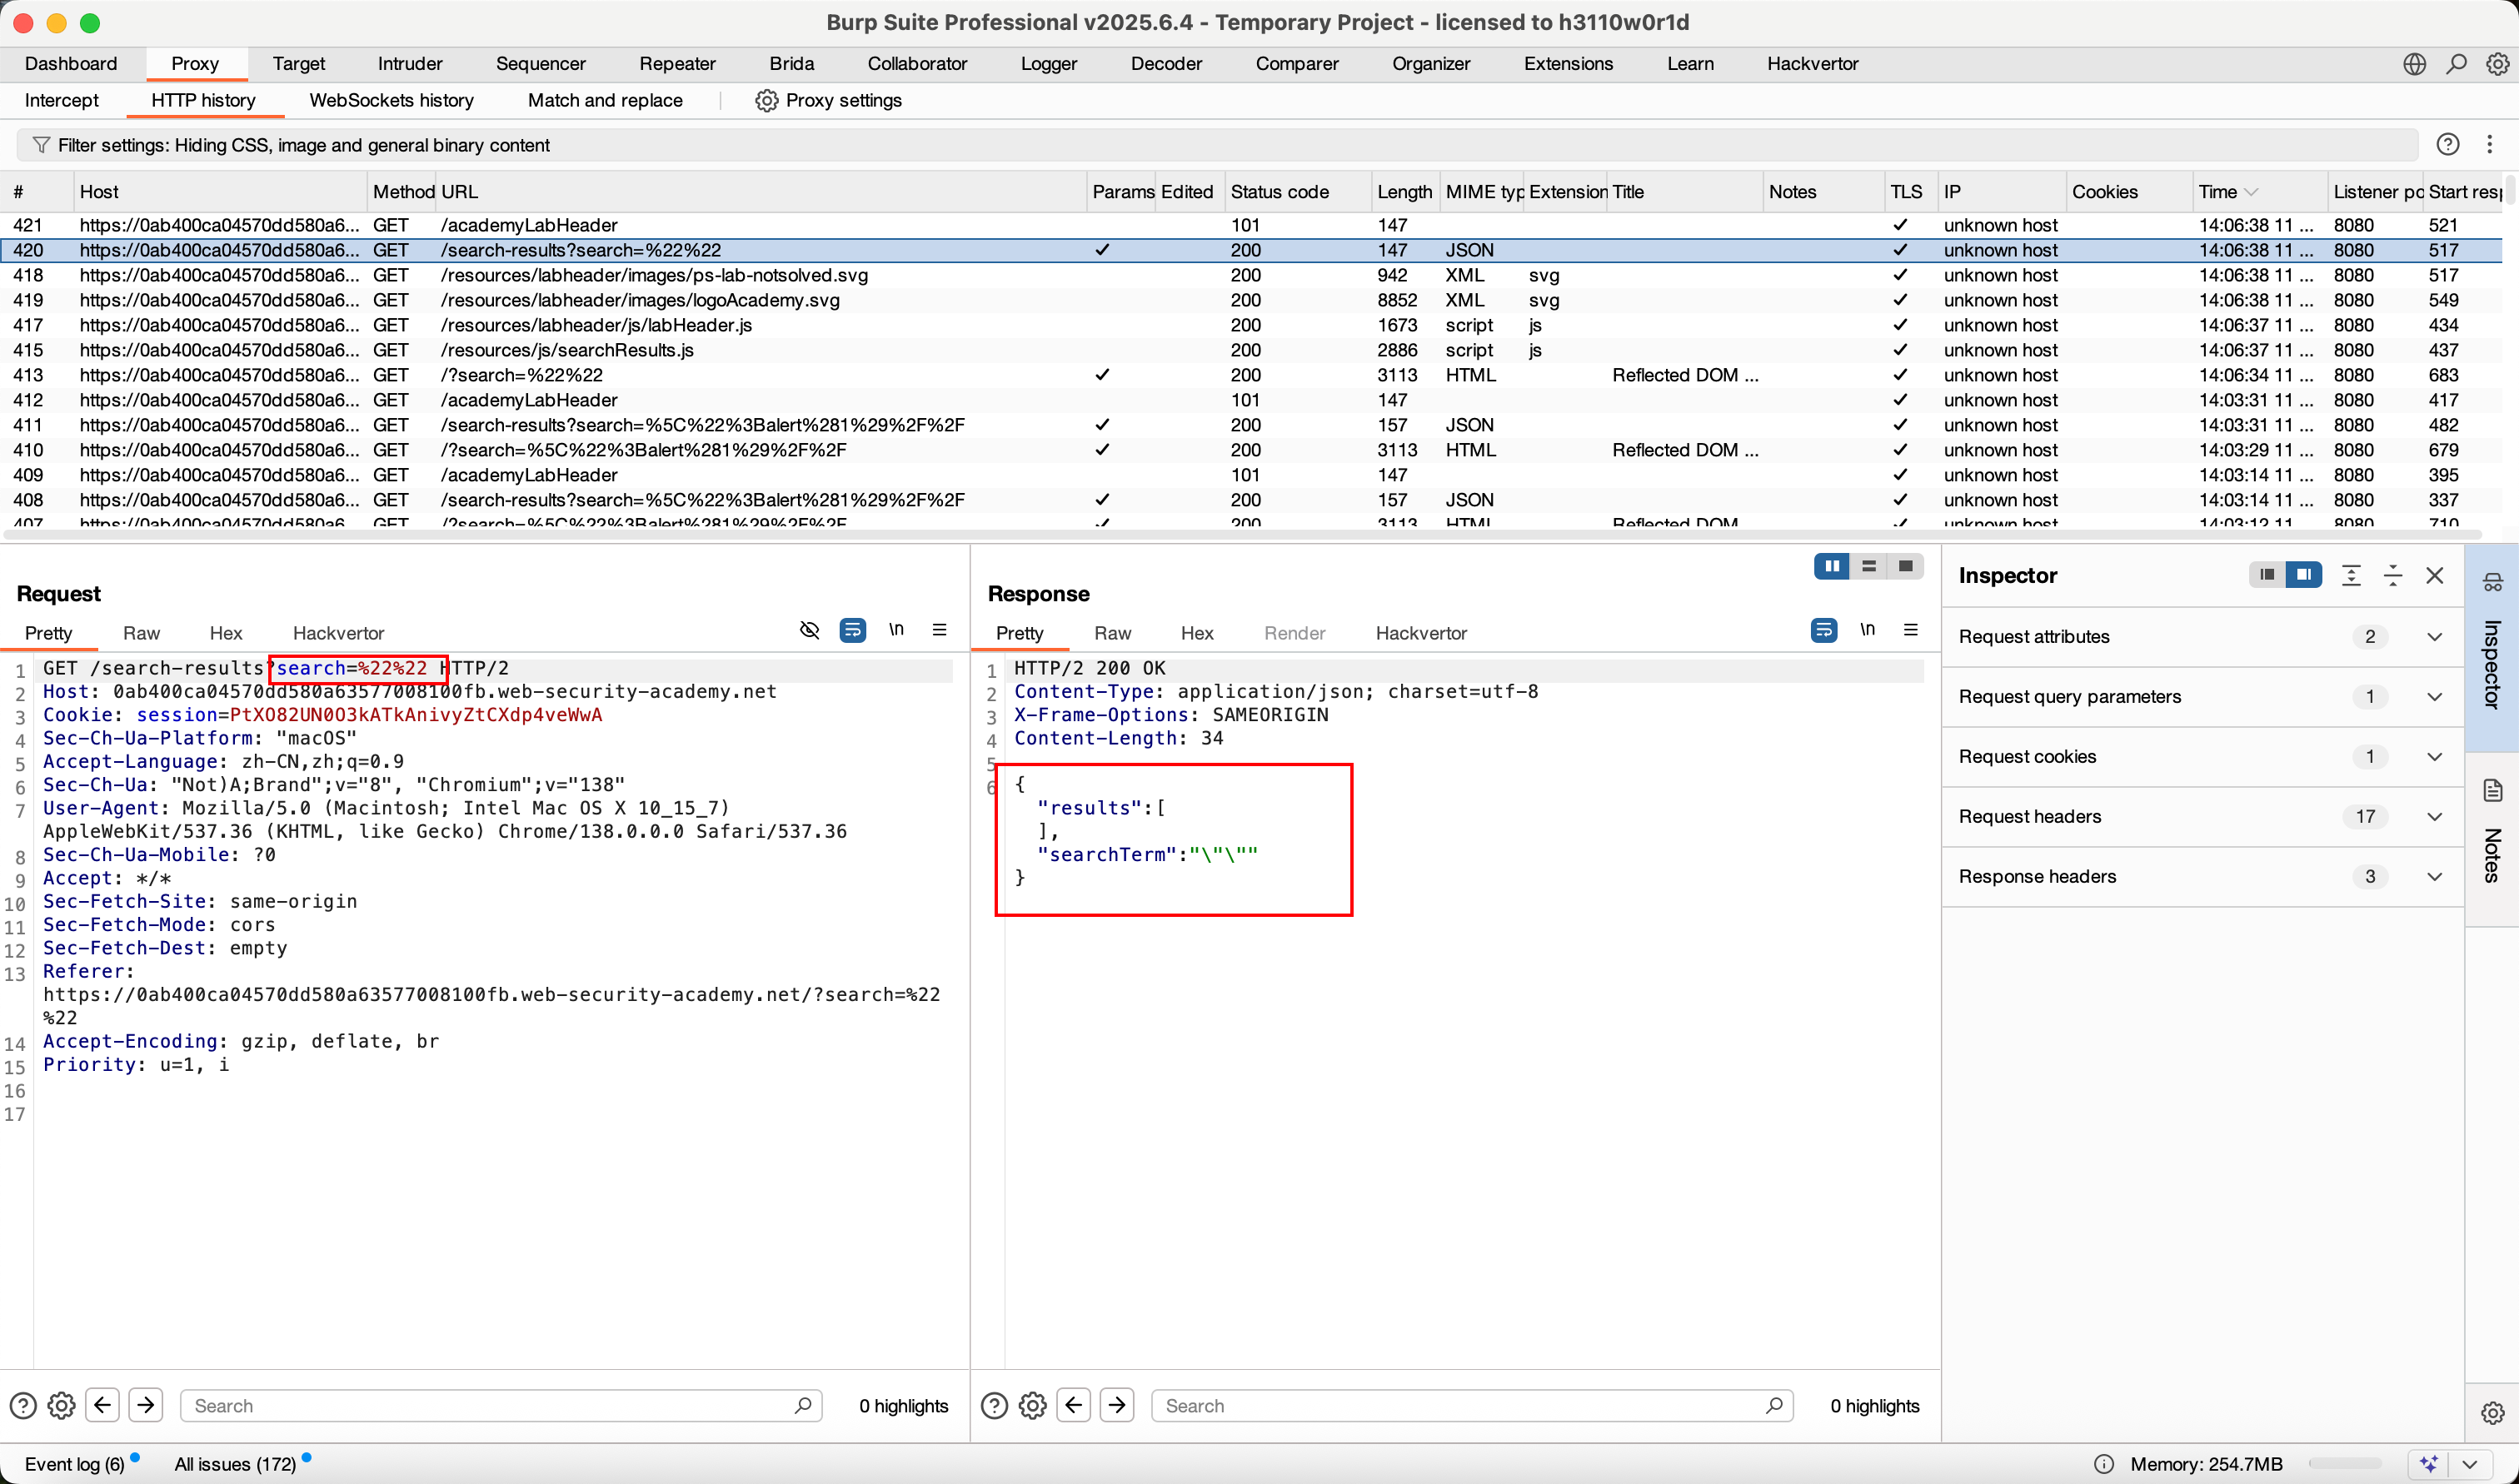Switch Response view to Hex tab
This screenshot has height=1484, width=2519.
(x=1196, y=633)
